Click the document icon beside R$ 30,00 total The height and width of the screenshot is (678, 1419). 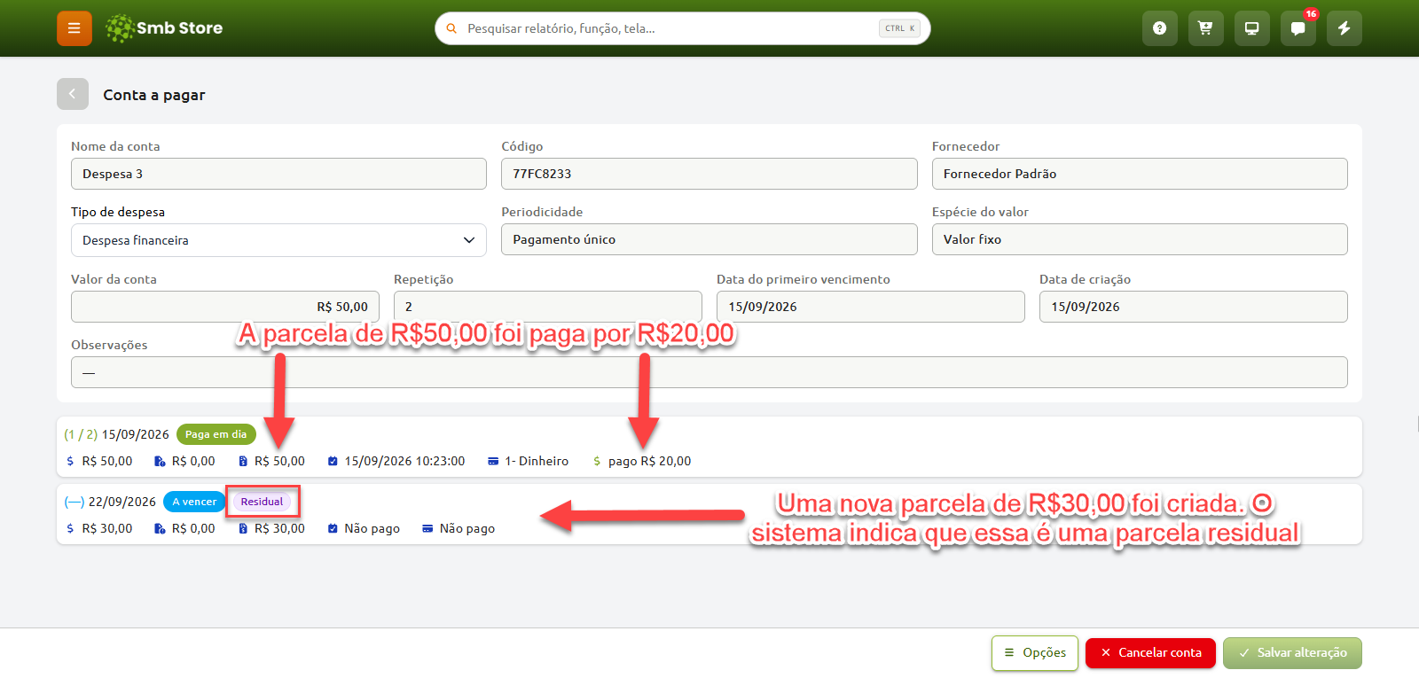tap(243, 528)
